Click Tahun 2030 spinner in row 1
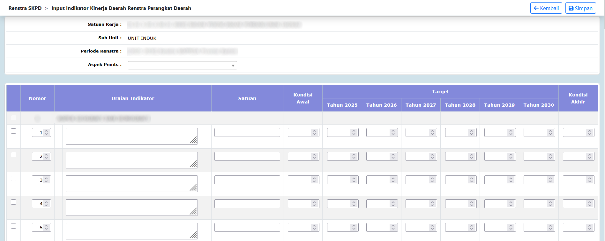The width and height of the screenshot is (605, 241). click(539, 132)
